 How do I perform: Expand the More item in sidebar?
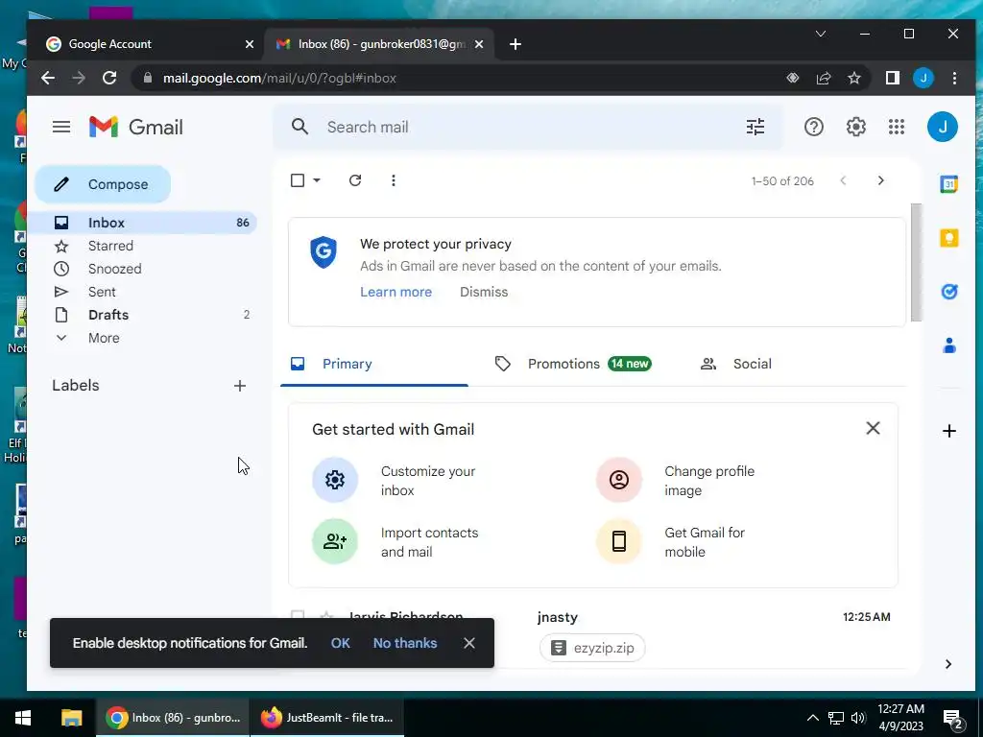click(x=104, y=339)
